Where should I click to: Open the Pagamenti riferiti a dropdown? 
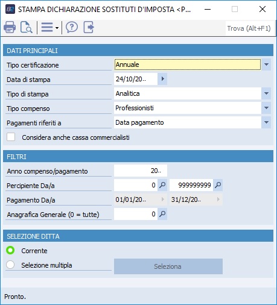click(x=266, y=122)
